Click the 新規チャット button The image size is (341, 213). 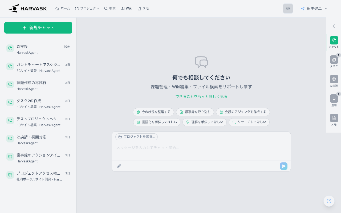pos(38,28)
